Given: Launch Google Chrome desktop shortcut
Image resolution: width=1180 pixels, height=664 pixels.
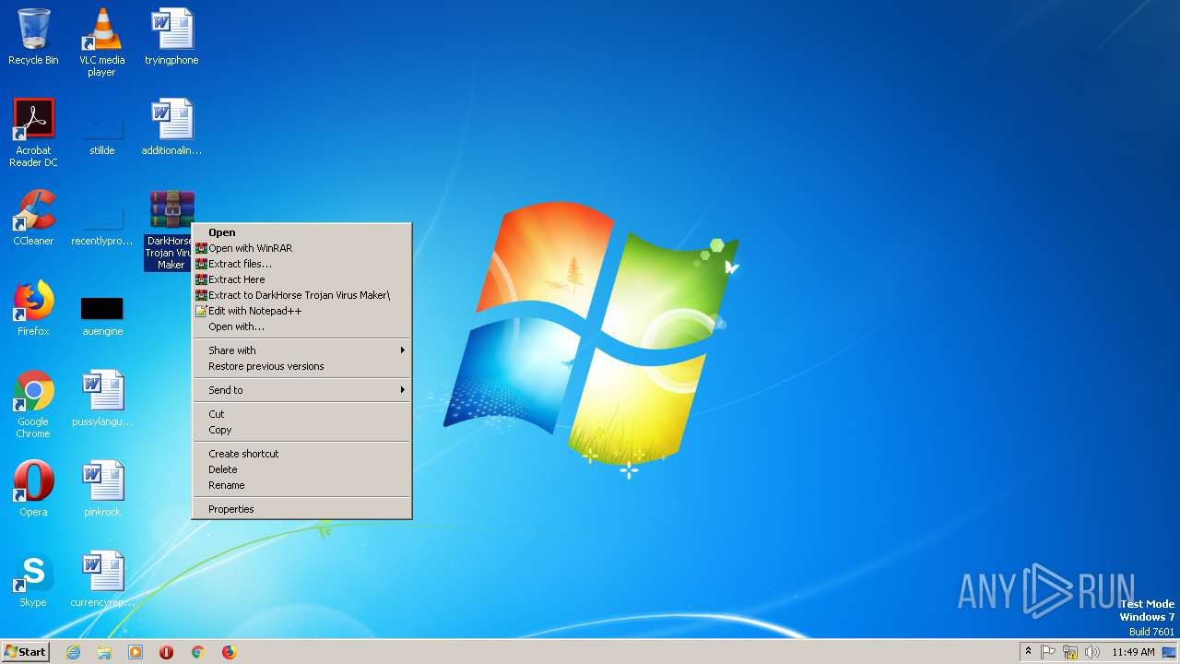Looking at the screenshot, I should point(33,404).
